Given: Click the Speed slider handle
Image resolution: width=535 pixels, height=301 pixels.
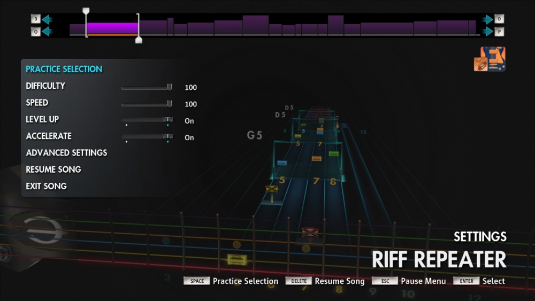Looking at the screenshot, I should click(x=170, y=103).
